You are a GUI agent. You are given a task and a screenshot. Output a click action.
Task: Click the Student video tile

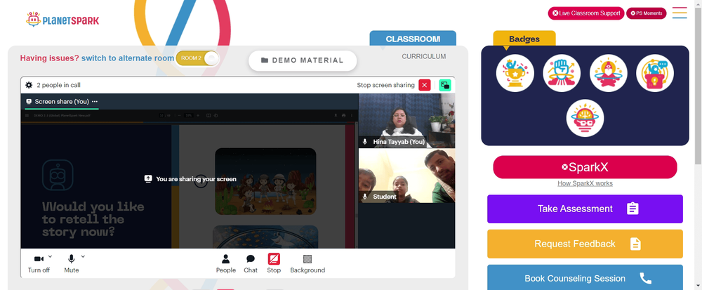click(x=407, y=176)
